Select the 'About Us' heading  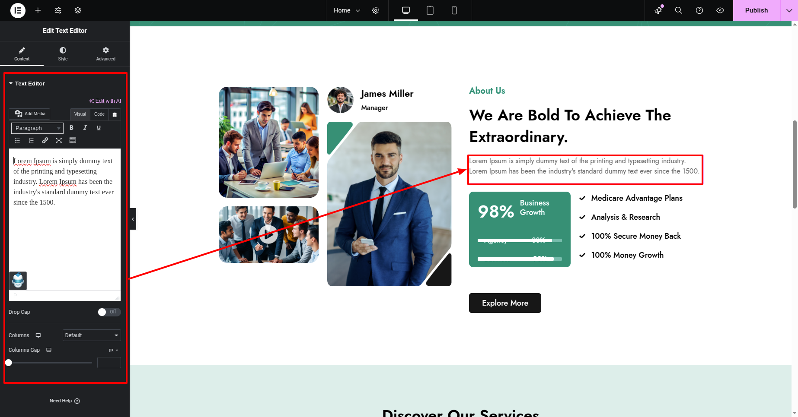click(487, 91)
